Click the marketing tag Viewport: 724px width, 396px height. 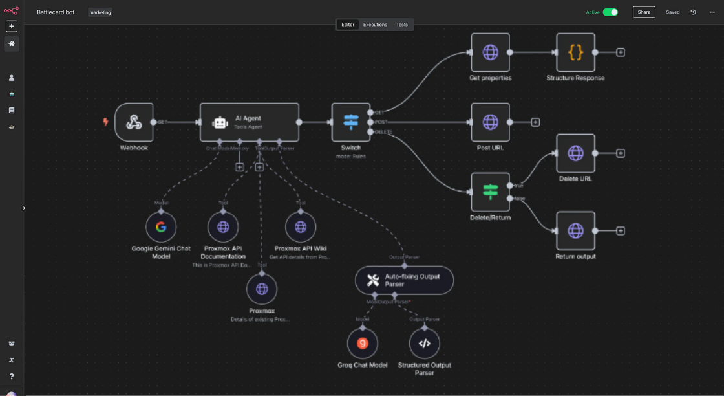click(x=100, y=12)
